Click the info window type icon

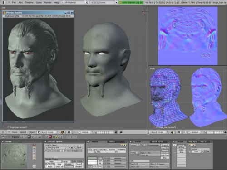[x=3, y=3]
